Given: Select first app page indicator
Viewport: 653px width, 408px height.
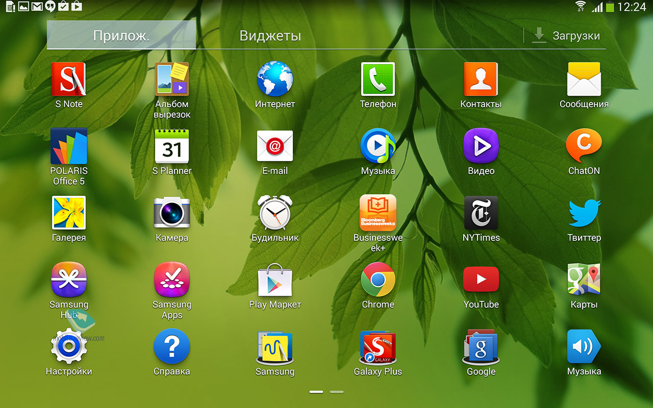Looking at the screenshot, I should [x=316, y=392].
